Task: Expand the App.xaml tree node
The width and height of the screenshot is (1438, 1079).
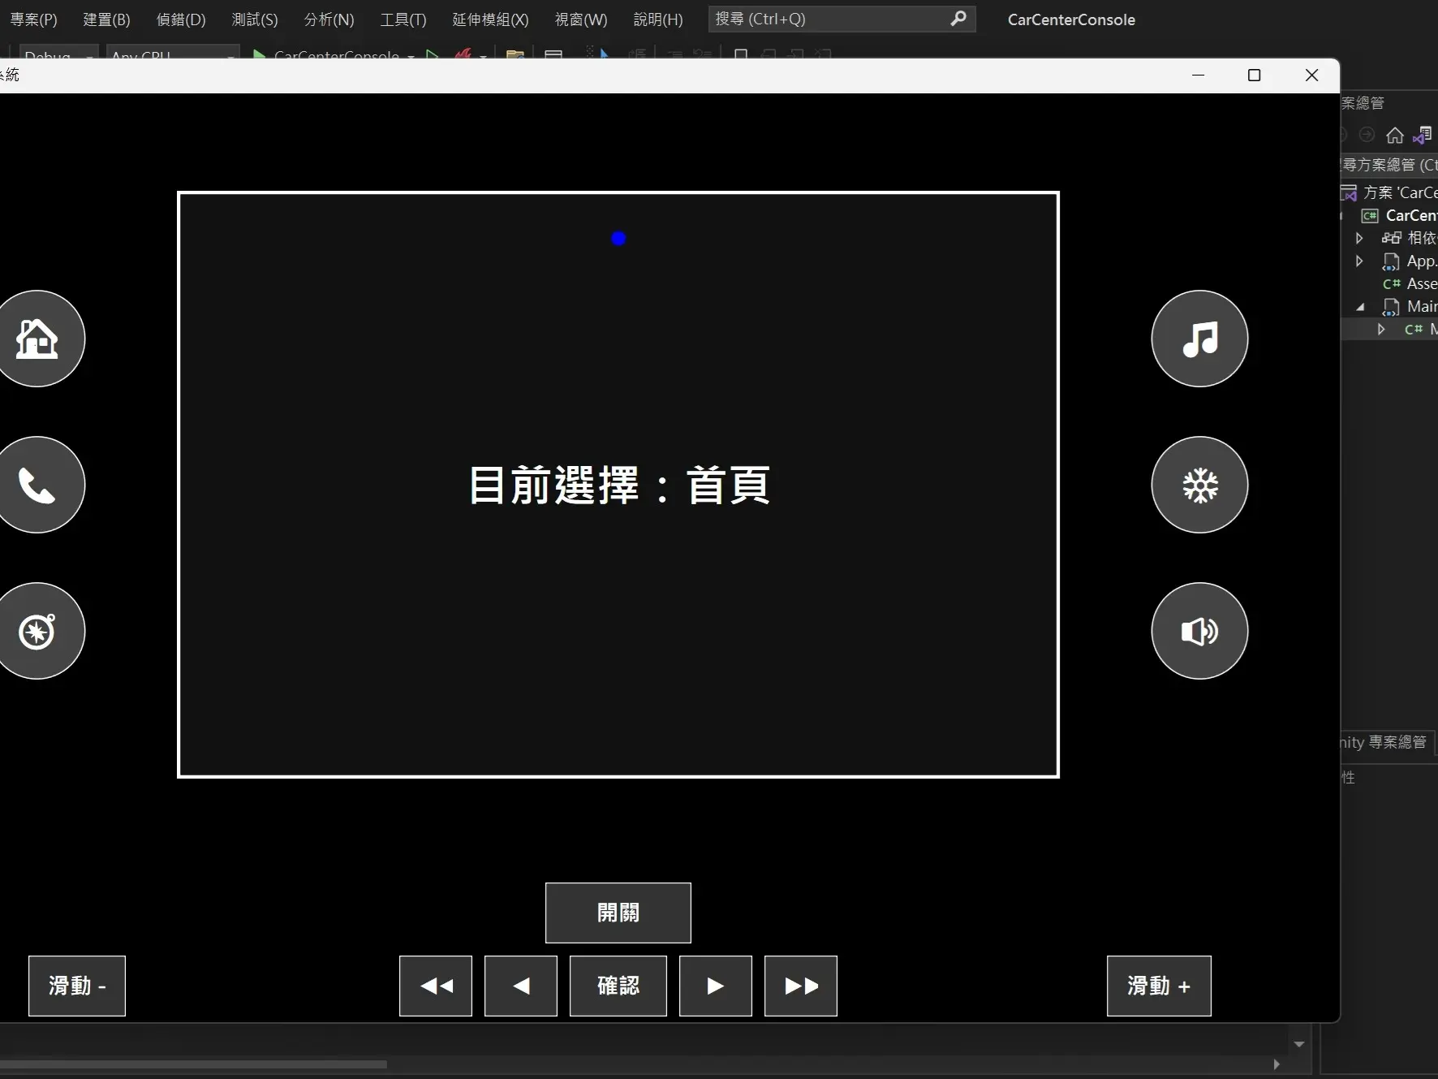Action: click(x=1360, y=261)
